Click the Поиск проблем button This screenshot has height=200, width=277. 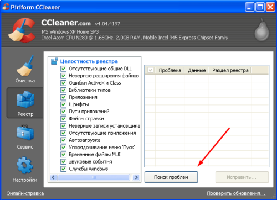point(171,177)
